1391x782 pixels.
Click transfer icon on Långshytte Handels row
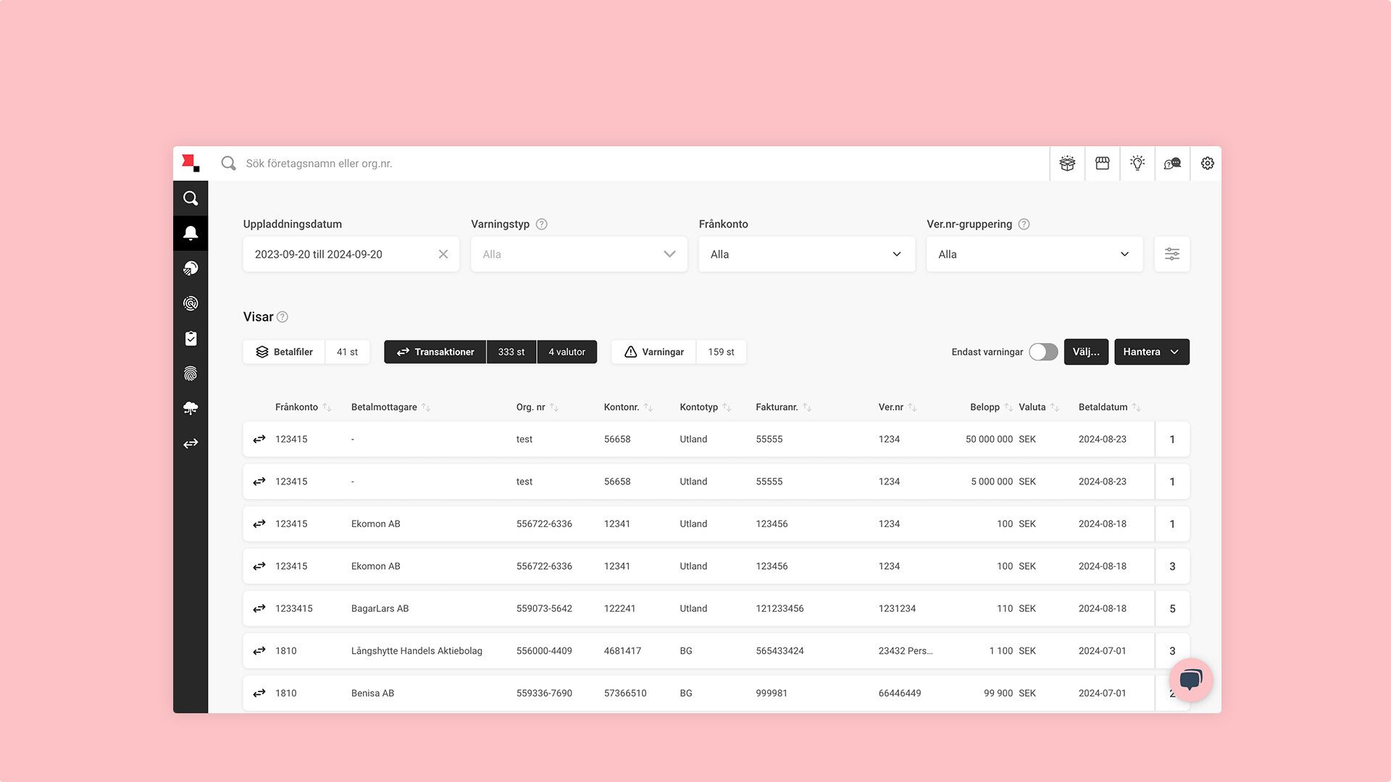[259, 651]
